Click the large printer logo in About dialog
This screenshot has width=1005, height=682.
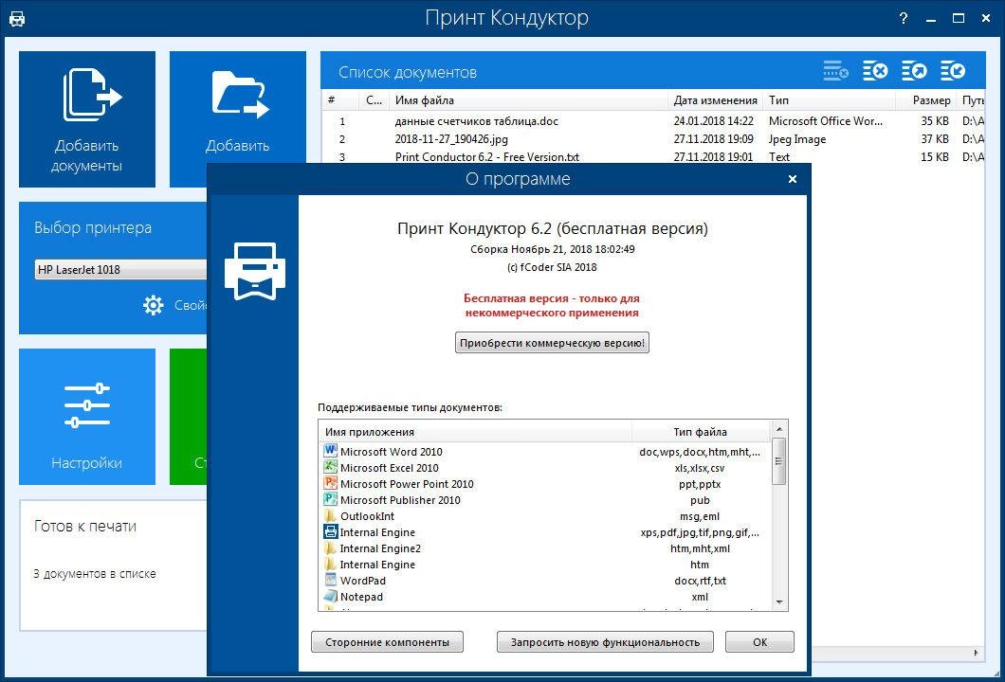pyautogui.click(x=254, y=271)
